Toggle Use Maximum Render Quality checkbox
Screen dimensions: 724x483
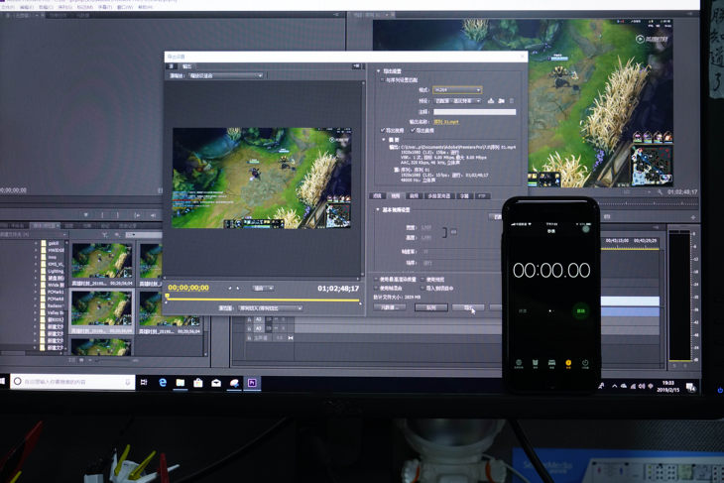pyautogui.click(x=376, y=280)
